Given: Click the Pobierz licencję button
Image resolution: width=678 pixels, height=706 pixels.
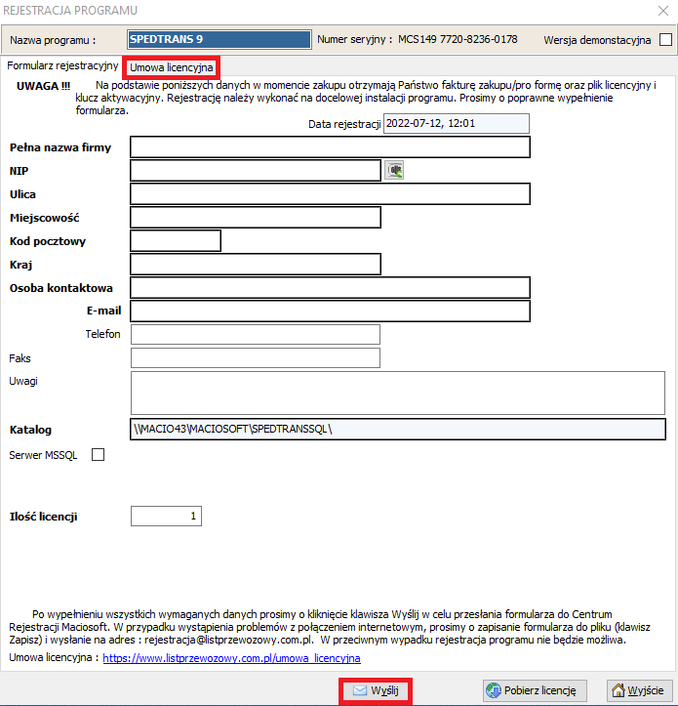Looking at the screenshot, I should (x=535, y=690).
